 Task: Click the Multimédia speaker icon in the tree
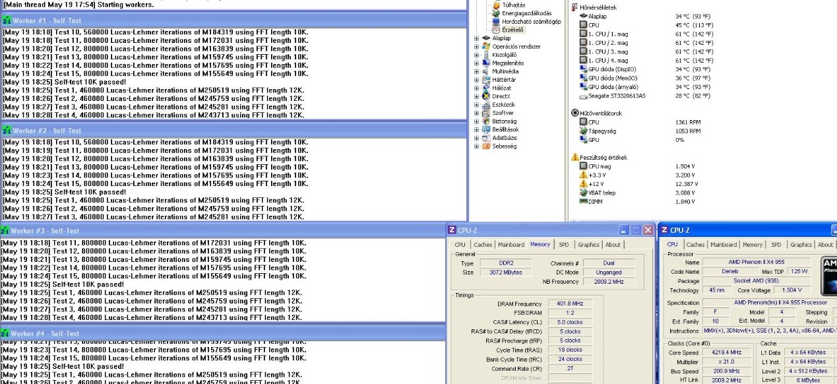point(486,71)
